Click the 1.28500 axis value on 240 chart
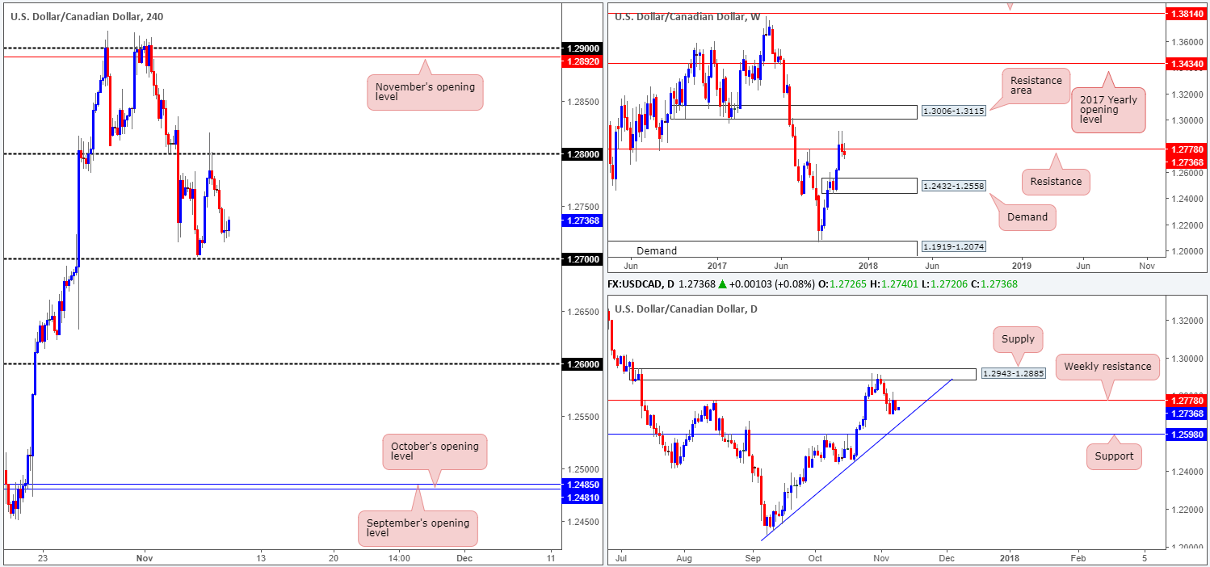Viewport: 1210px width, 567px height. [x=582, y=101]
